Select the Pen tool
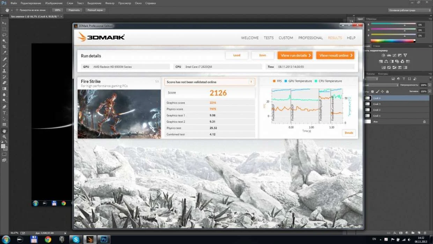This screenshot has width=433, height=244. coord(5,107)
